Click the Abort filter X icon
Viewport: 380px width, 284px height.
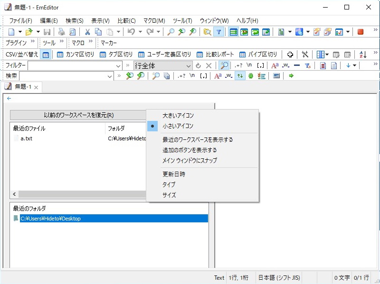click(209, 65)
